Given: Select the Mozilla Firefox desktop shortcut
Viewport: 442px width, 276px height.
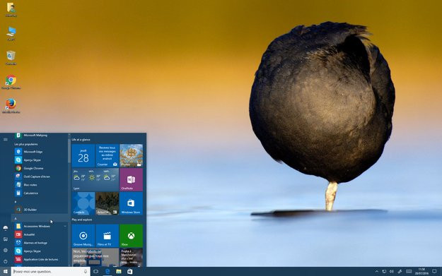Looking at the screenshot, I should click(x=11, y=106).
